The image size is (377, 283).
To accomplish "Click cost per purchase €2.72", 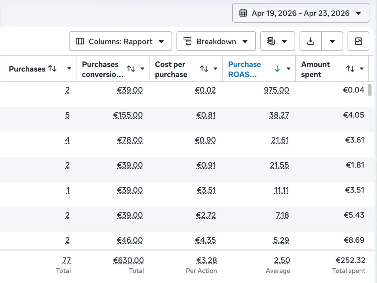I will 206,215.
